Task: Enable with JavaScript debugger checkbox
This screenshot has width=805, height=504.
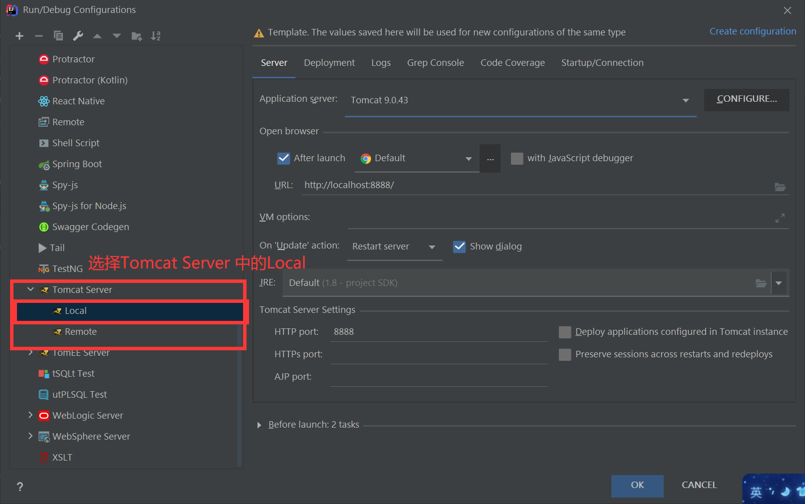Action: pos(517,158)
